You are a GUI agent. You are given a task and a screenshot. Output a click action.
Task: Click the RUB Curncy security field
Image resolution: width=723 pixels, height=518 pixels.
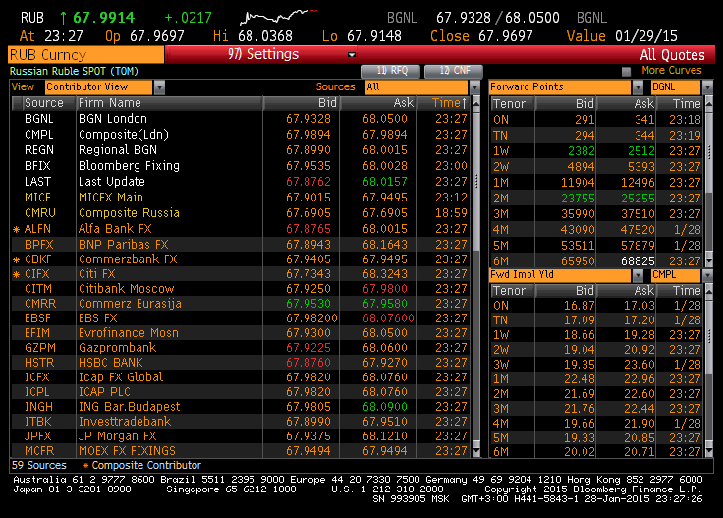click(x=85, y=55)
